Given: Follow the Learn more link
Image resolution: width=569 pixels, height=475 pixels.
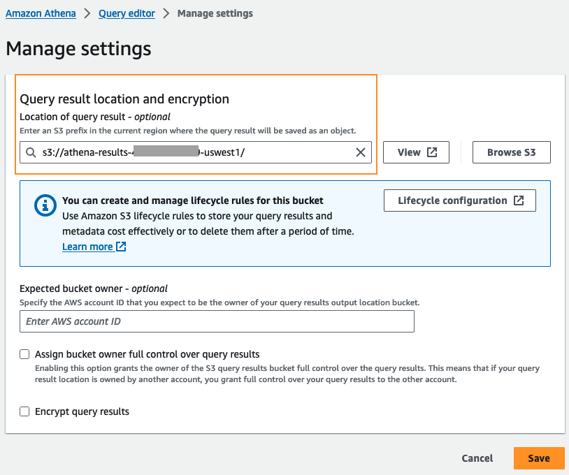Looking at the screenshot, I should [x=94, y=247].
